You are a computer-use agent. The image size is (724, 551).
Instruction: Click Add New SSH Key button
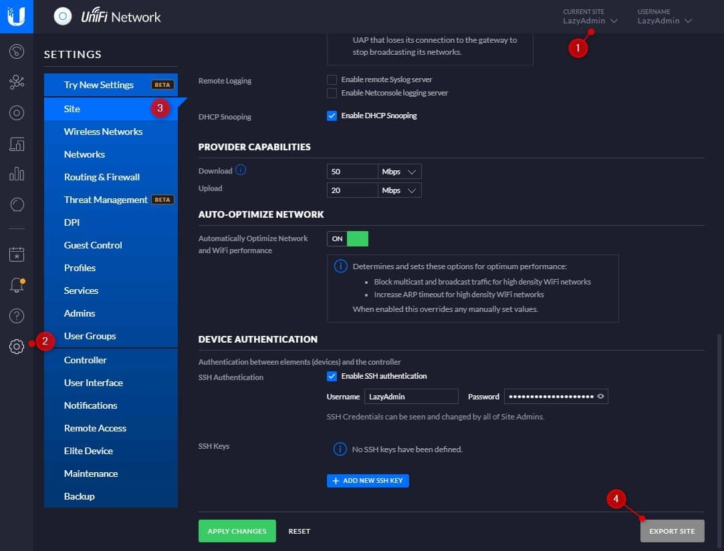[x=368, y=481]
